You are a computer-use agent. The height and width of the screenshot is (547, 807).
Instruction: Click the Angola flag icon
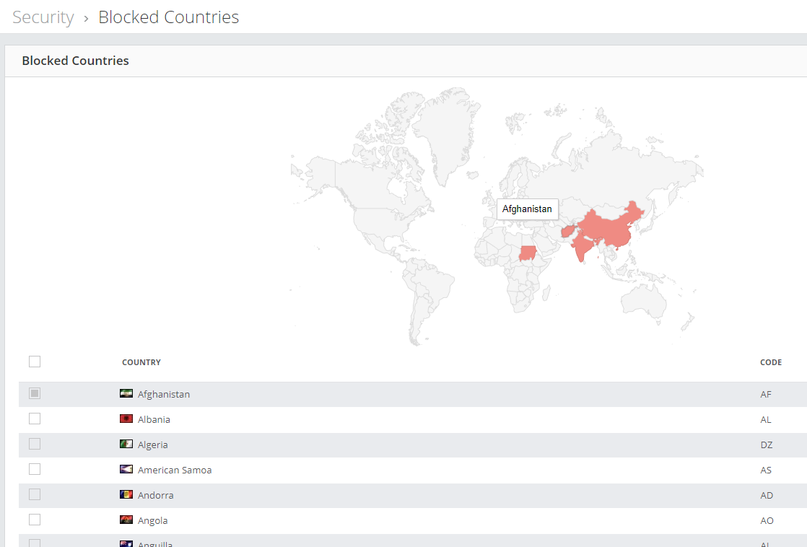126,520
